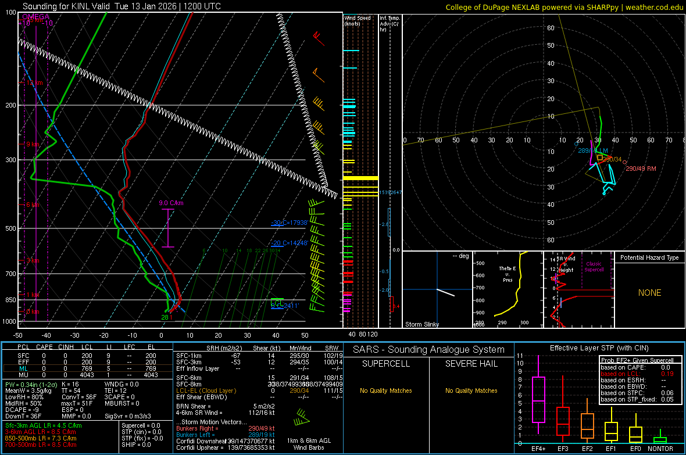Image resolution: width=686 pixels, height=455 pixels.
Task: Click the magenta OMEGA label
Action: [x=36, y=17]
